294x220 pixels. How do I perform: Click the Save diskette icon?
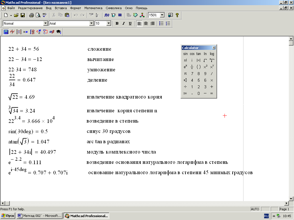click(x=23, y=15)
